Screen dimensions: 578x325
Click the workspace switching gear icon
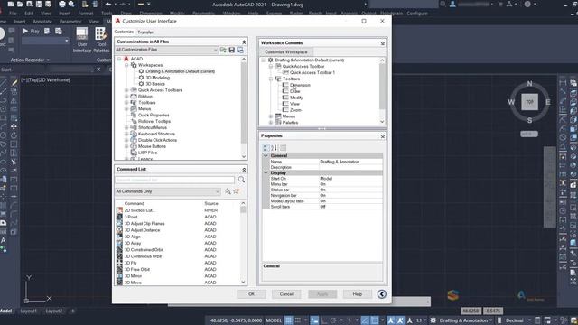(x=433, y=320)
